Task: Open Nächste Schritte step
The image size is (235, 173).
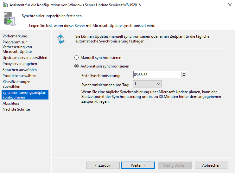Action: pyautogui.click(x=16, y=109)
